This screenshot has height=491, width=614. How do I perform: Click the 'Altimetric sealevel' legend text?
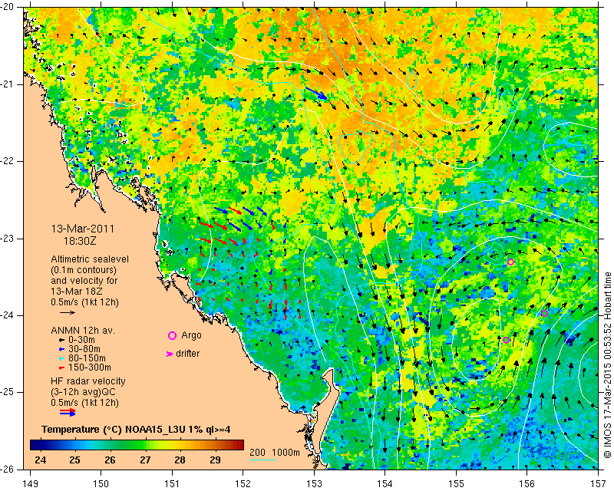(90, 259)
